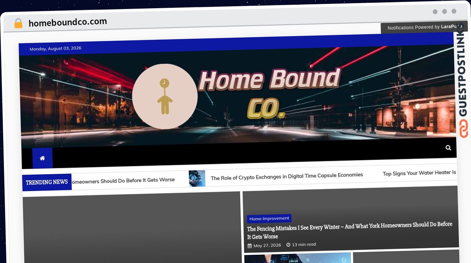Screen dimensions: 471x263
Task: Click the blue home icon in navigation bar
Action: 42,158
